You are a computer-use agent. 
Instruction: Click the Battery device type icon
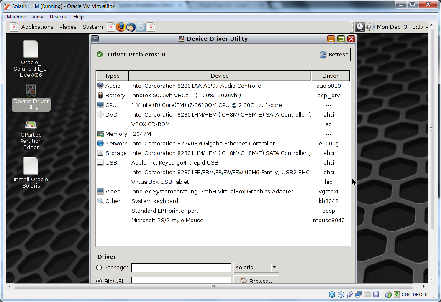100,95
